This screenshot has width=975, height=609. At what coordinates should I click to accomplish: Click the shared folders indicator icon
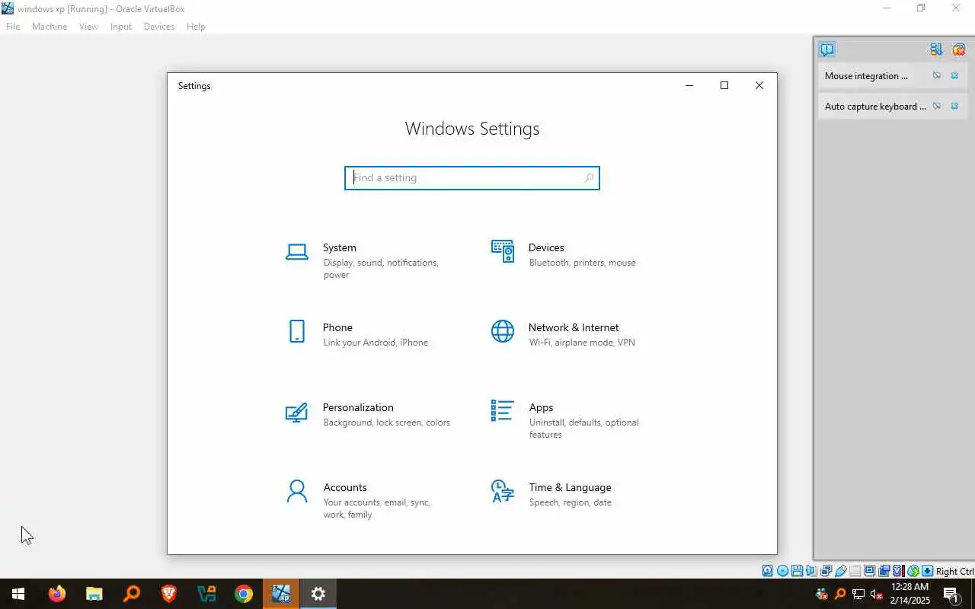(x=855, y=571)
